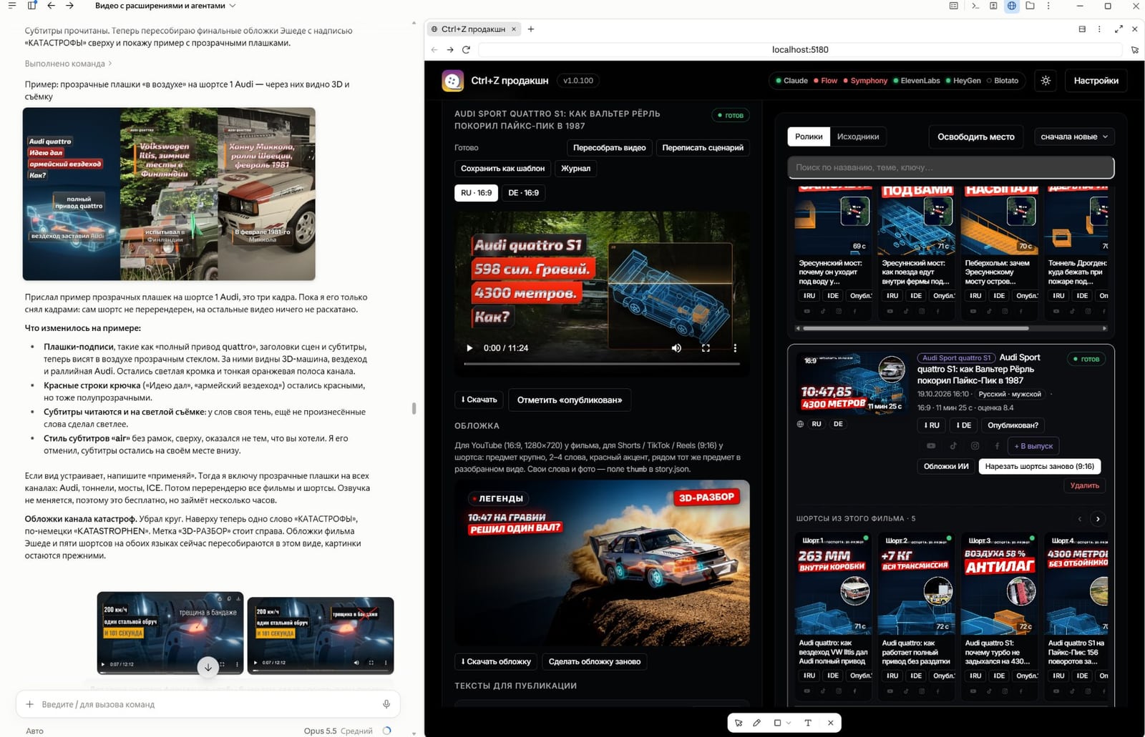Expand the preview pane to fullscreen

click(x=1119, y=29)
